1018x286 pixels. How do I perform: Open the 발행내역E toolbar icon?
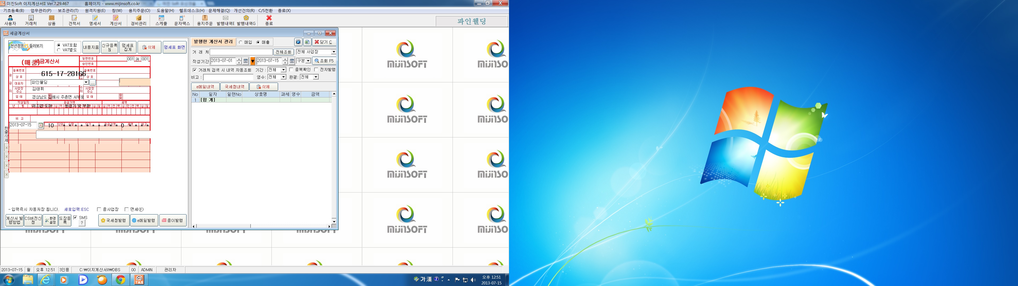pyautogui.click(x=226, y=21)
